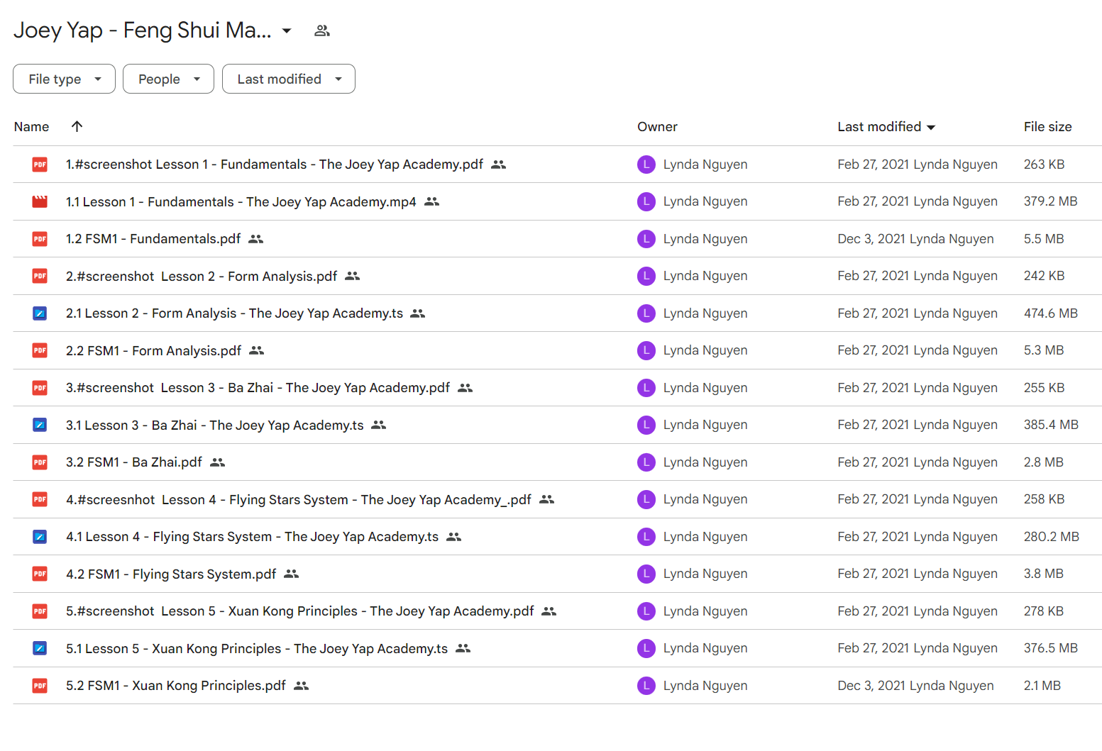
Task: Click Dec 3, 2021 date in 5.2 FSM1 row
Action: [871, 686]
